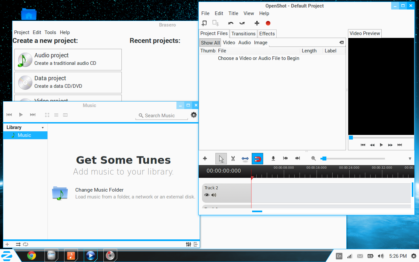Collapse the Library section arrow in Music

pos(43,128)
